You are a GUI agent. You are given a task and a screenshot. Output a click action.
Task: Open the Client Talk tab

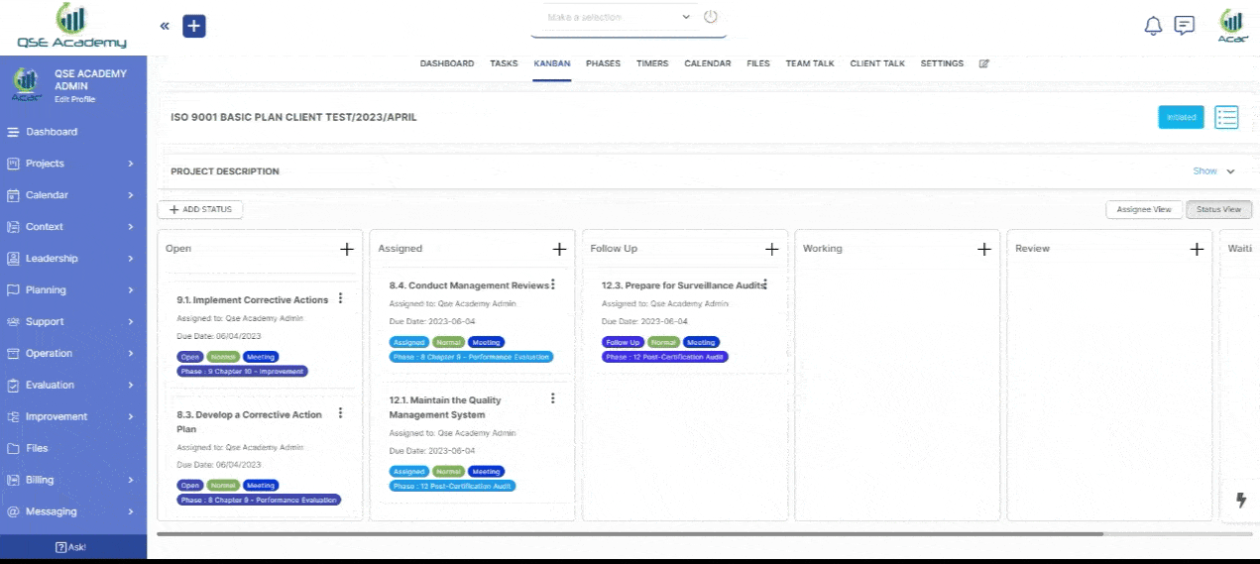[877, 63]
